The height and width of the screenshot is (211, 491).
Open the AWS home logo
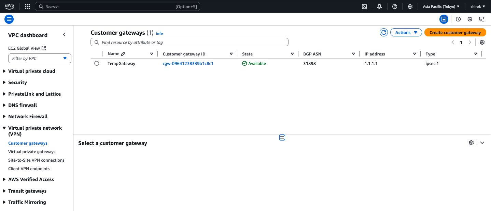coord(9,6)
